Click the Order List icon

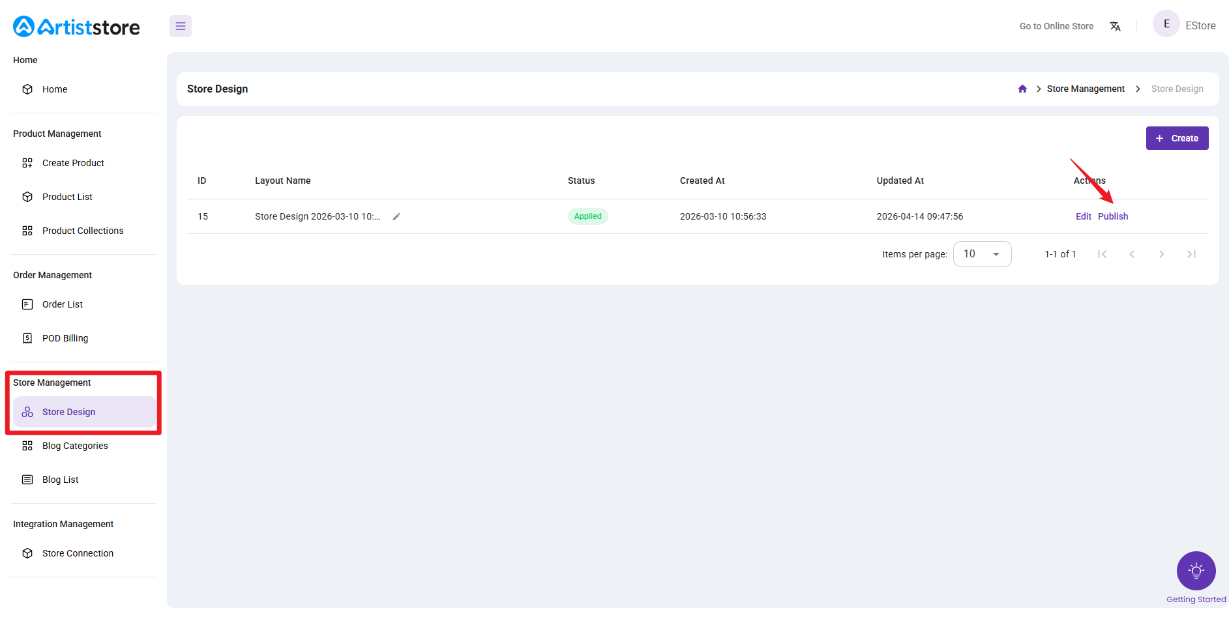click(27, 304)
